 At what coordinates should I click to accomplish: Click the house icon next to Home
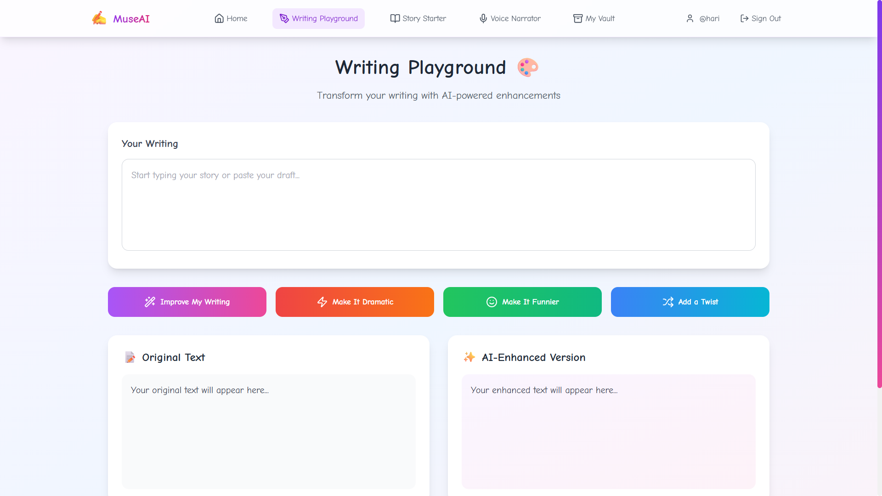tap(219, 18)
